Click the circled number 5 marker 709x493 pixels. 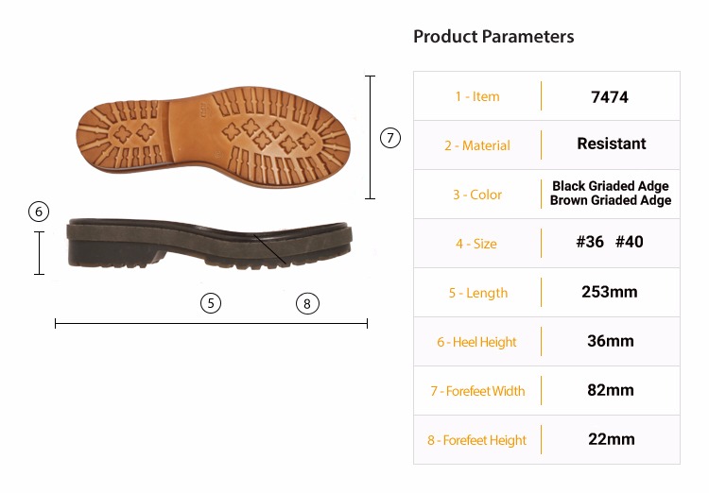pyautogui.click(x=211, y=303)
